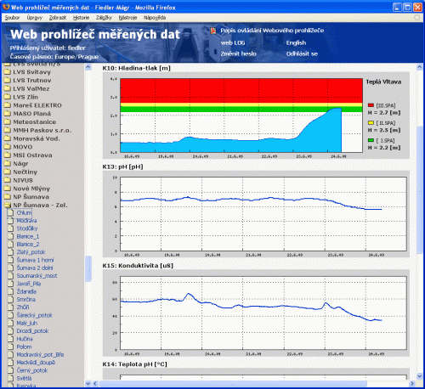
Task: Click the loading throbber in the menu bar
Action: pos(417,18)
